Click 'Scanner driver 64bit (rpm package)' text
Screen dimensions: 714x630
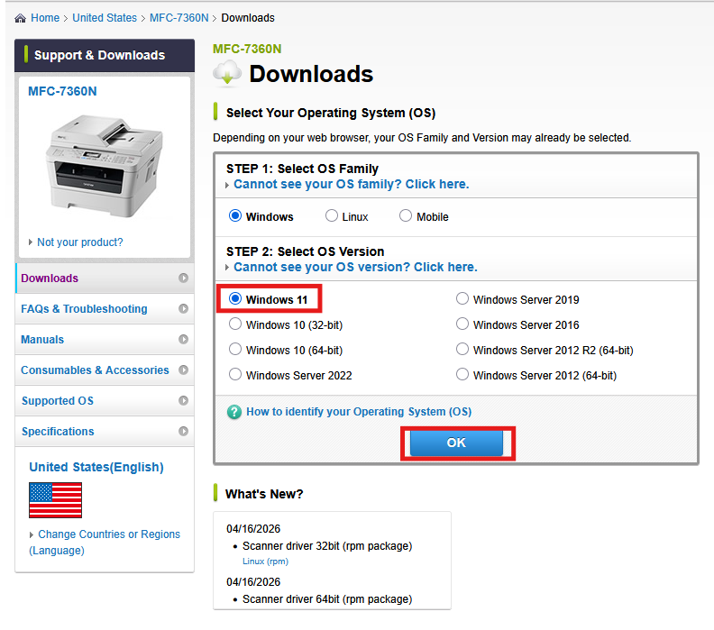[327, 599]
